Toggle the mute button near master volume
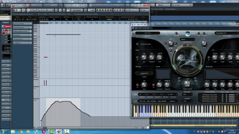This screenshot has height=134, width=239. 195,79
